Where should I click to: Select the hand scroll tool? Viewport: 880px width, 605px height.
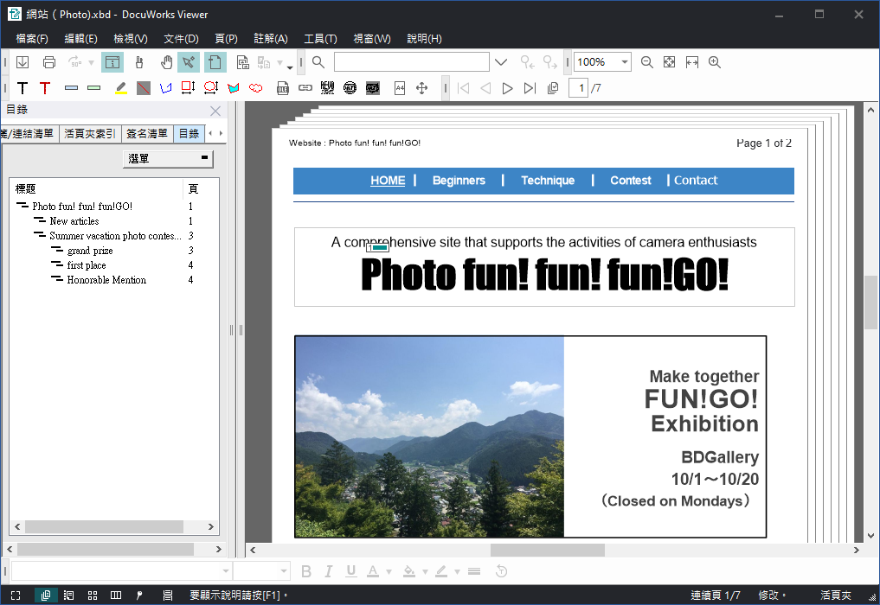tap(166, 62)
